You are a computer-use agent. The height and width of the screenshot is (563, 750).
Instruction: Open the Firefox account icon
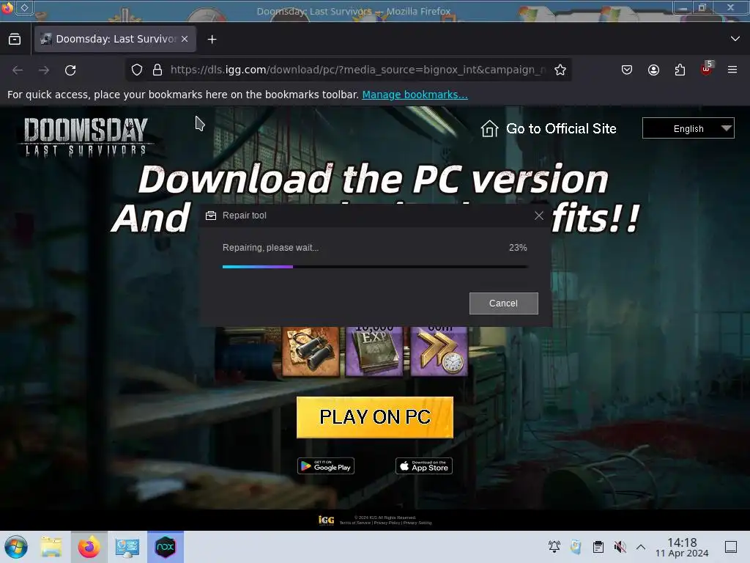(x=653, y=70)
